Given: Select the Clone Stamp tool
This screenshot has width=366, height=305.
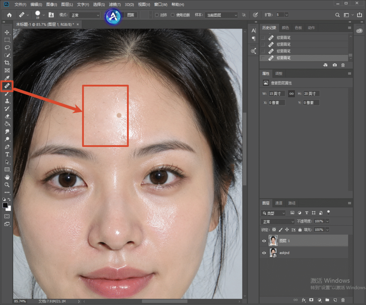Looking at the screenshot, I should (7, 101).
